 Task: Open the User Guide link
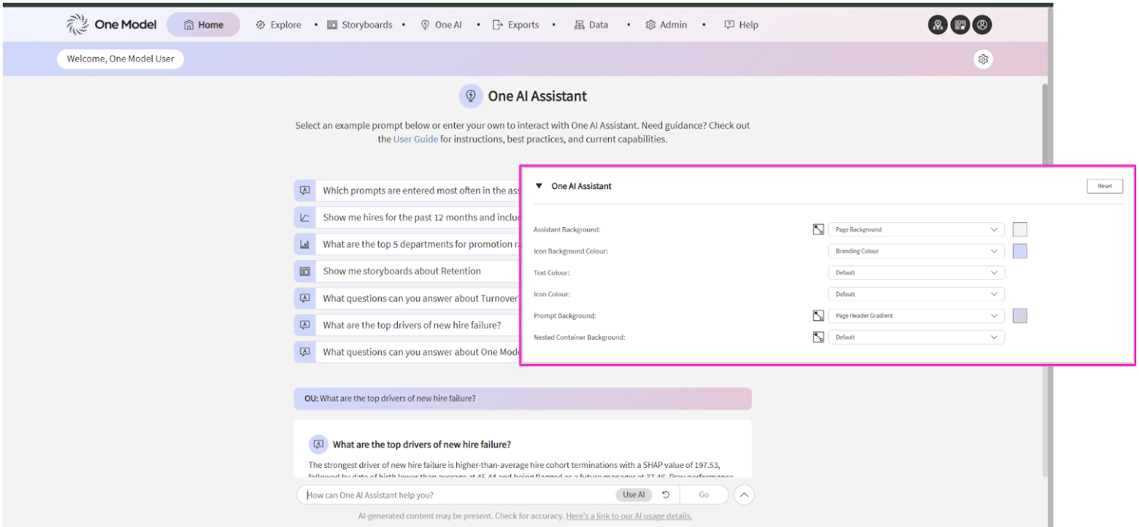tap(416, 140)
